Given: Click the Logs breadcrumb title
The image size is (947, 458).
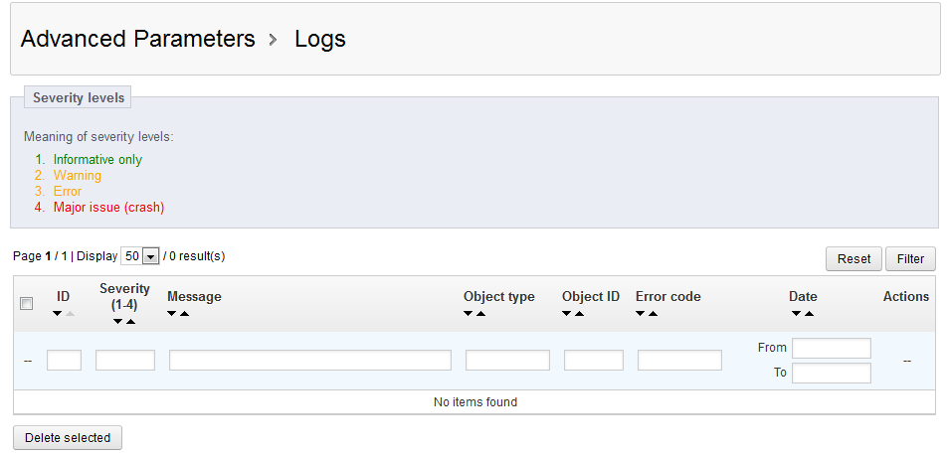Looking at the screenshot, I should (320, 39).
